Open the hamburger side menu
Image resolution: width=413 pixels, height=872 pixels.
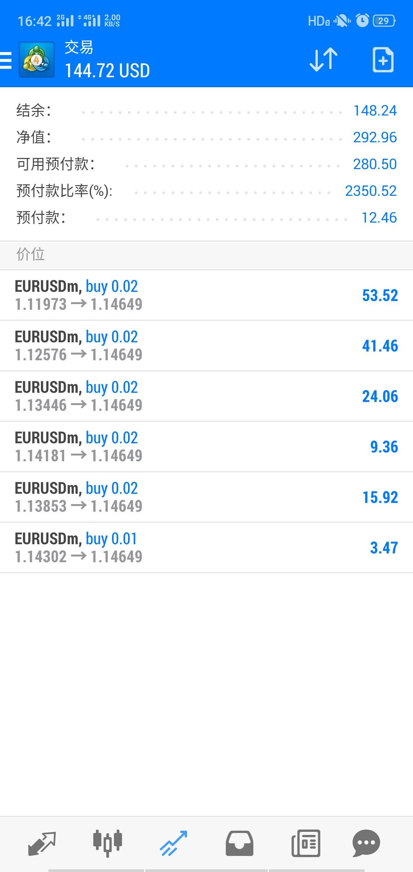(6, 60)
